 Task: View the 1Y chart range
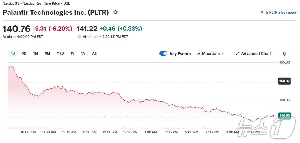point(72,53)
